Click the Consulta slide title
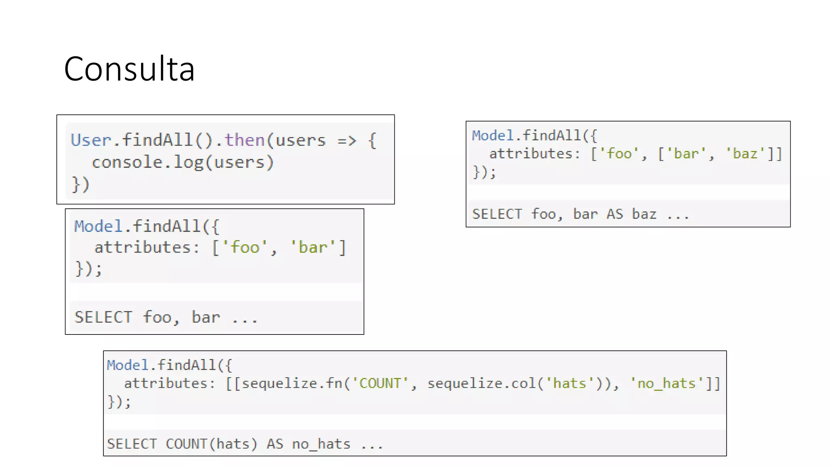 129,69
